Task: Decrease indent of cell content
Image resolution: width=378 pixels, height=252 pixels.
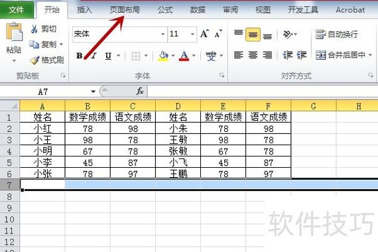Action: point(287,55)
